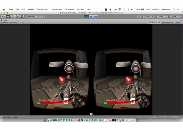The height and width of the screenshot is (130, 183).
Task: Open the Game panel options menu
Action: [x=181, y=21]
